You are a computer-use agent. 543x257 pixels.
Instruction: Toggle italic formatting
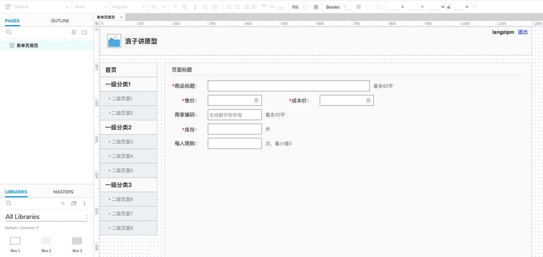point(195,7)
